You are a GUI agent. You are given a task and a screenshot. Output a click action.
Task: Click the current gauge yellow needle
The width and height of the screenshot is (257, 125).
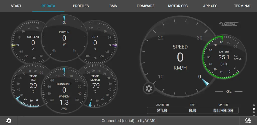click(14, 45)
